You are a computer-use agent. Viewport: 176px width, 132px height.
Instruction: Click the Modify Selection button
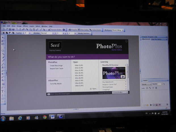[x=84, y=33]
